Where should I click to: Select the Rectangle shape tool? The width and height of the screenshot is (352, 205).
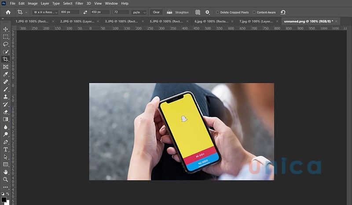pos(6,164)
